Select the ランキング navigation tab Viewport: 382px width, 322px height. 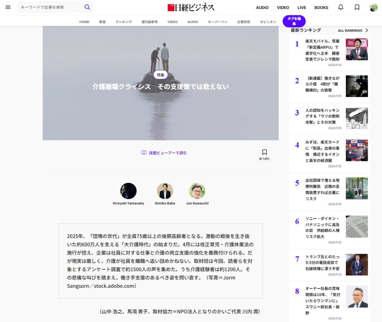123,22
